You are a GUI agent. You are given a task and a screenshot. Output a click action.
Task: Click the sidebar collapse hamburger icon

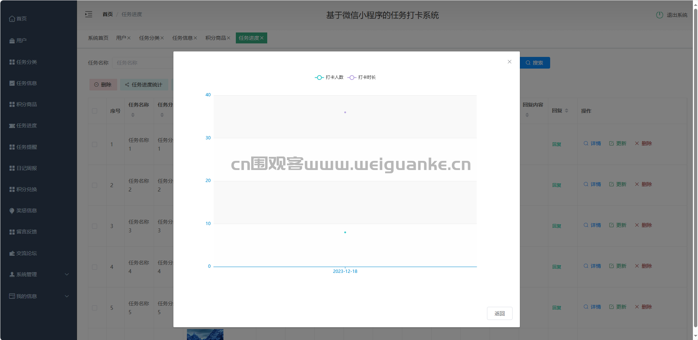click(89, 14)
